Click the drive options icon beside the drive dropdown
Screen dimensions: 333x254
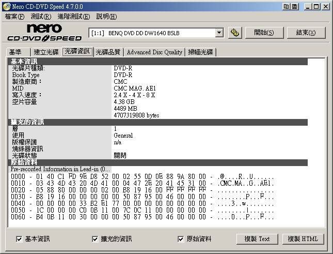(235, 33)
